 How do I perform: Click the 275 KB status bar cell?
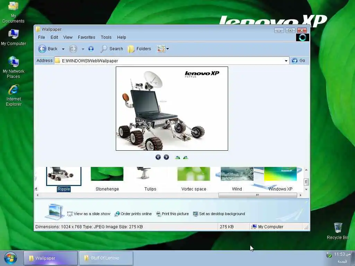(233, 227)
